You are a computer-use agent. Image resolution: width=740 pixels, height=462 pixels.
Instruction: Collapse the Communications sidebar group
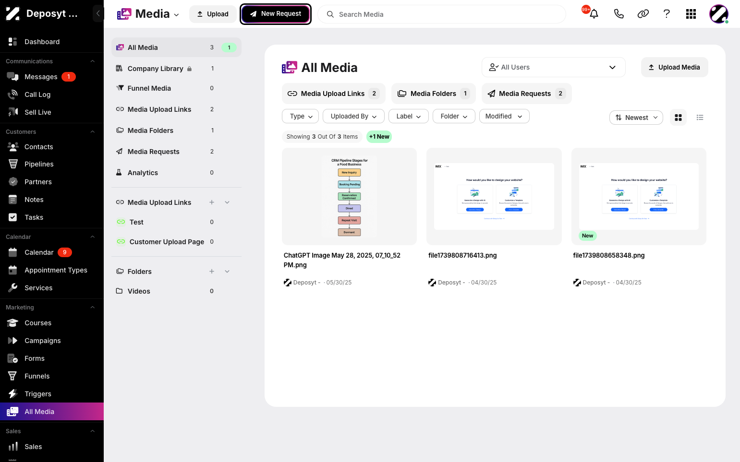[x=93, y=61]
